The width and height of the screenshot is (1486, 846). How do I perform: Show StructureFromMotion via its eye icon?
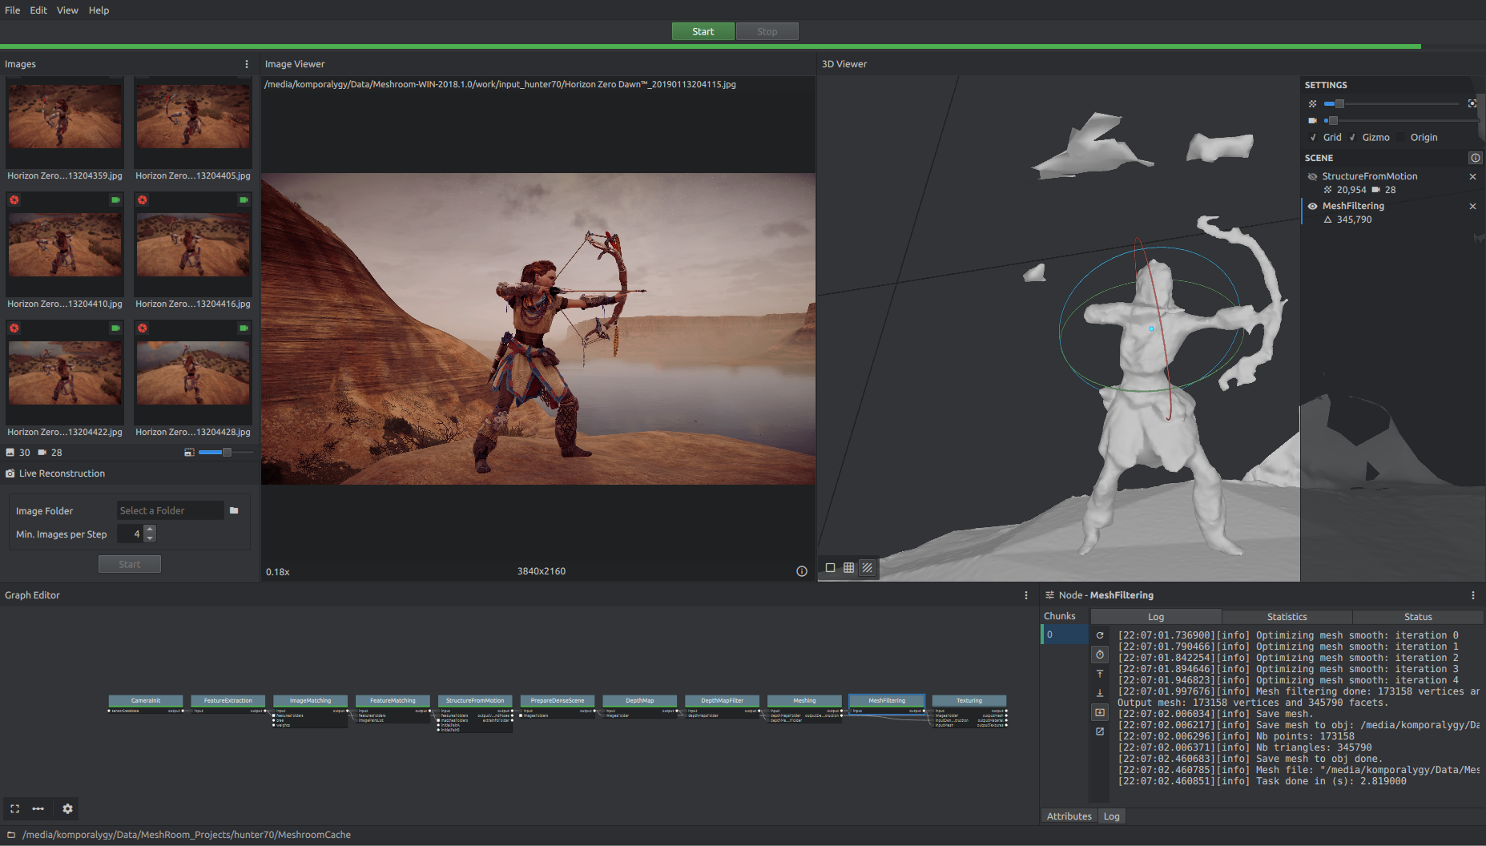(1312, 176)
